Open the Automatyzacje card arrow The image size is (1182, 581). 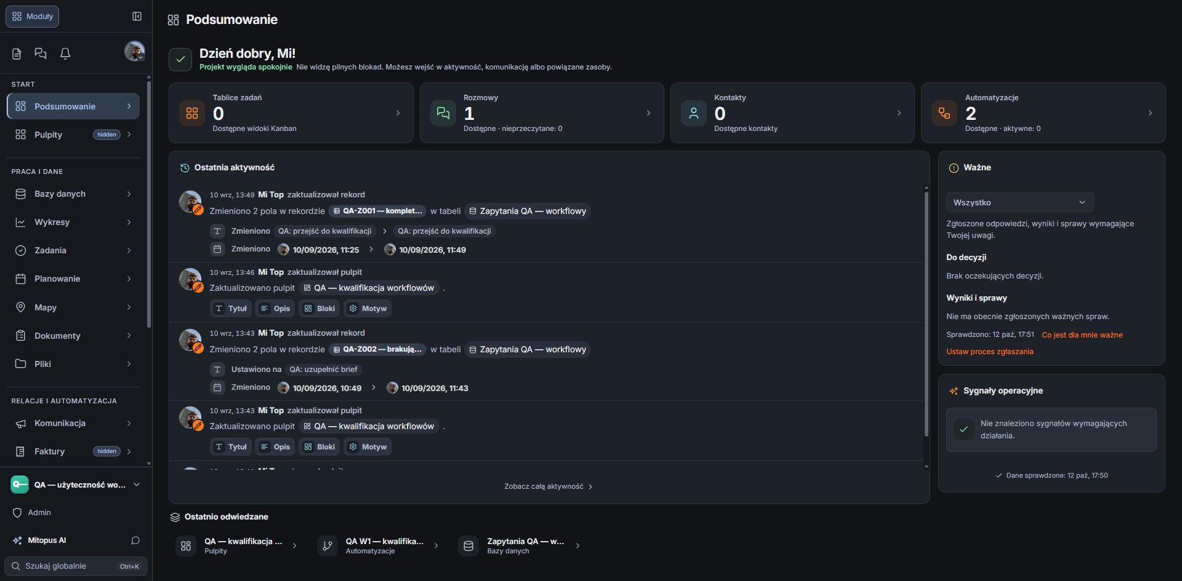point(1150,113)
